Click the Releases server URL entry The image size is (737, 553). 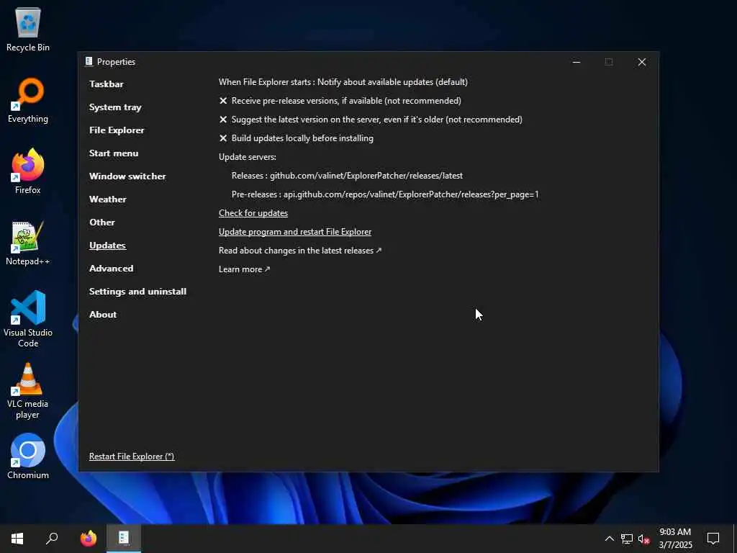[x=347, y=176]
